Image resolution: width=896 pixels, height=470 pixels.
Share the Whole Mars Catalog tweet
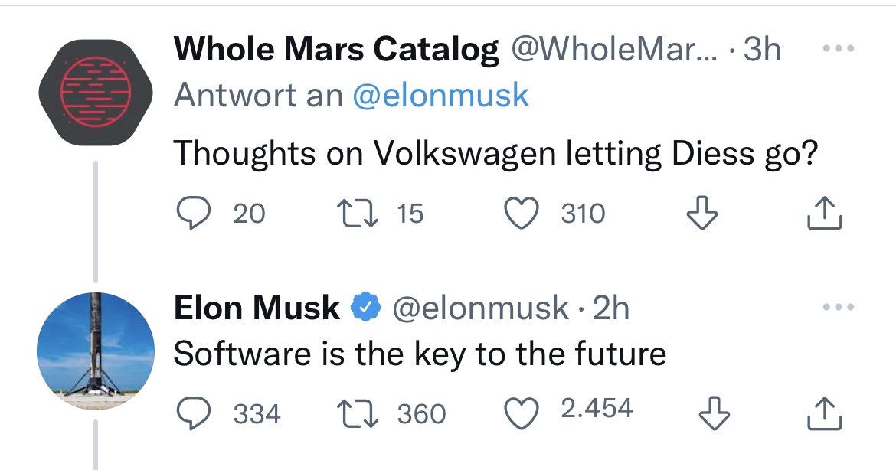point(825,213)
